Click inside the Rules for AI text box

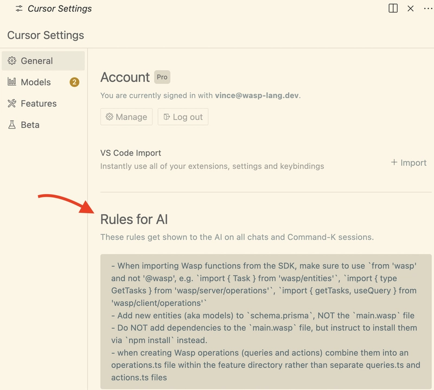(266, 321)
